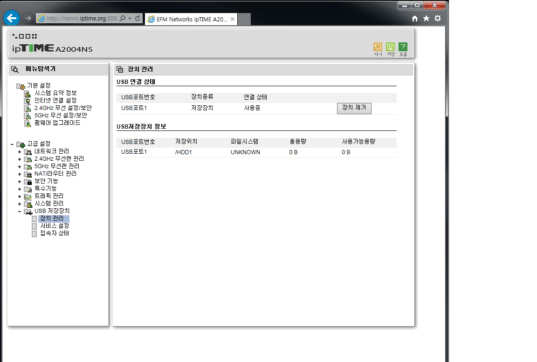Select the 서비스 설정 menu item

point(55,226)
